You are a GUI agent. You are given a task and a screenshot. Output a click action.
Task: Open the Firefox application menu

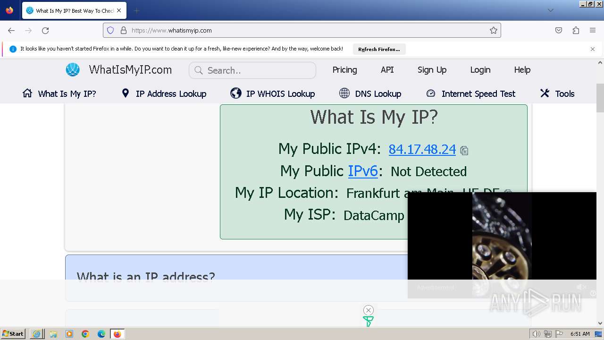point(593,30)
